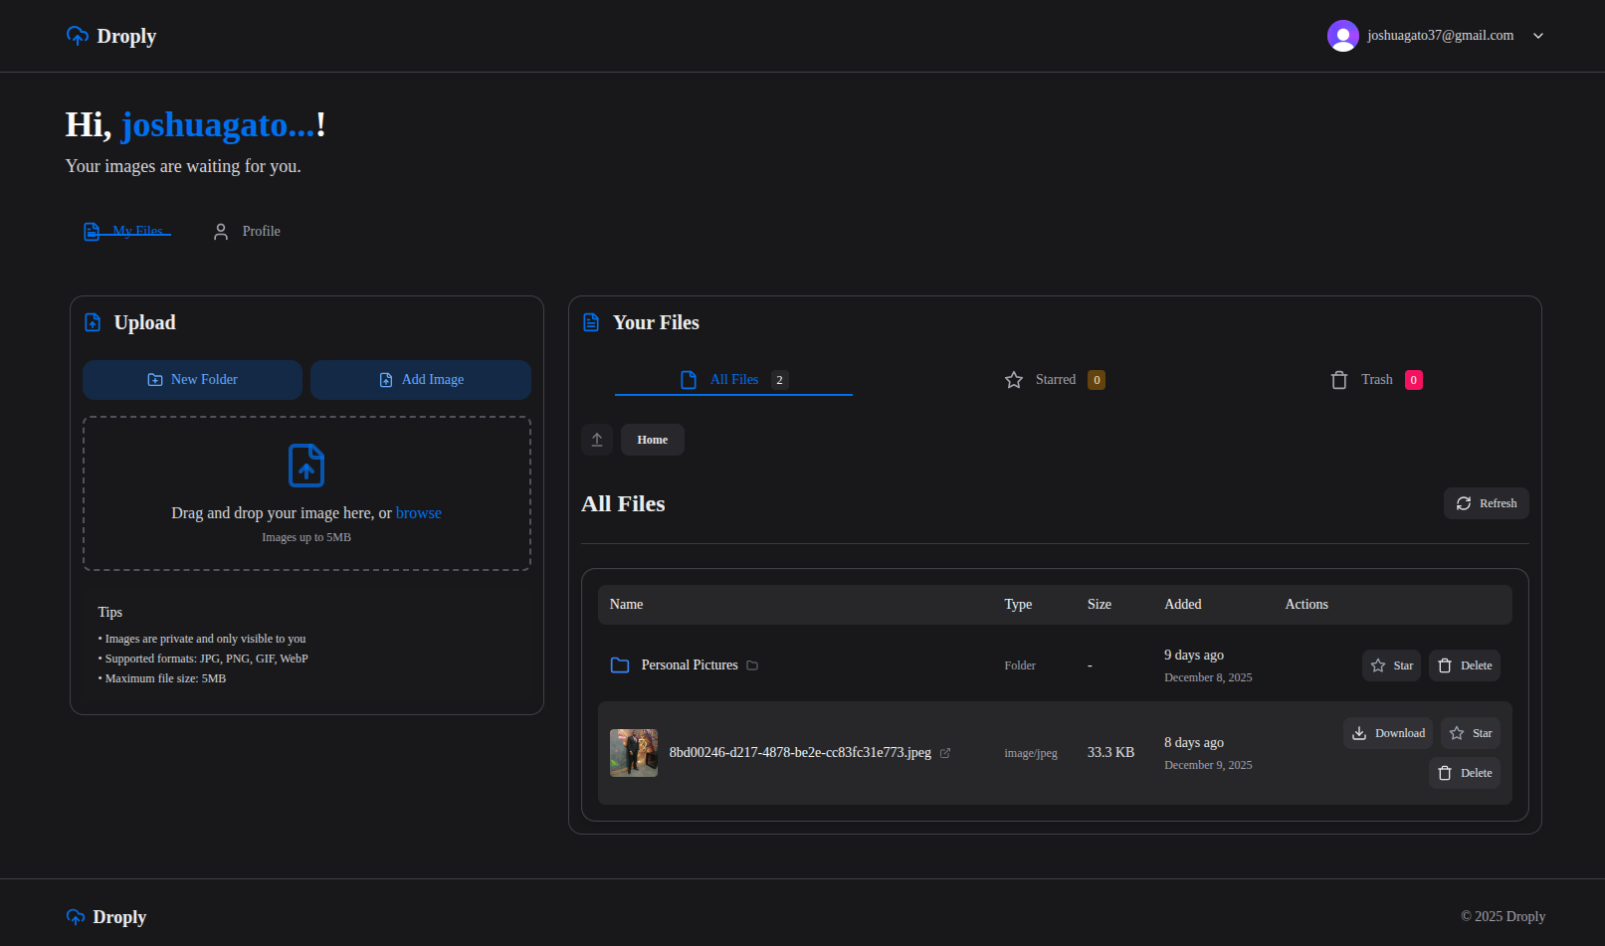Open the jpeg image thumbnail
Screen dimensions: 1605x946
point(634,753)
